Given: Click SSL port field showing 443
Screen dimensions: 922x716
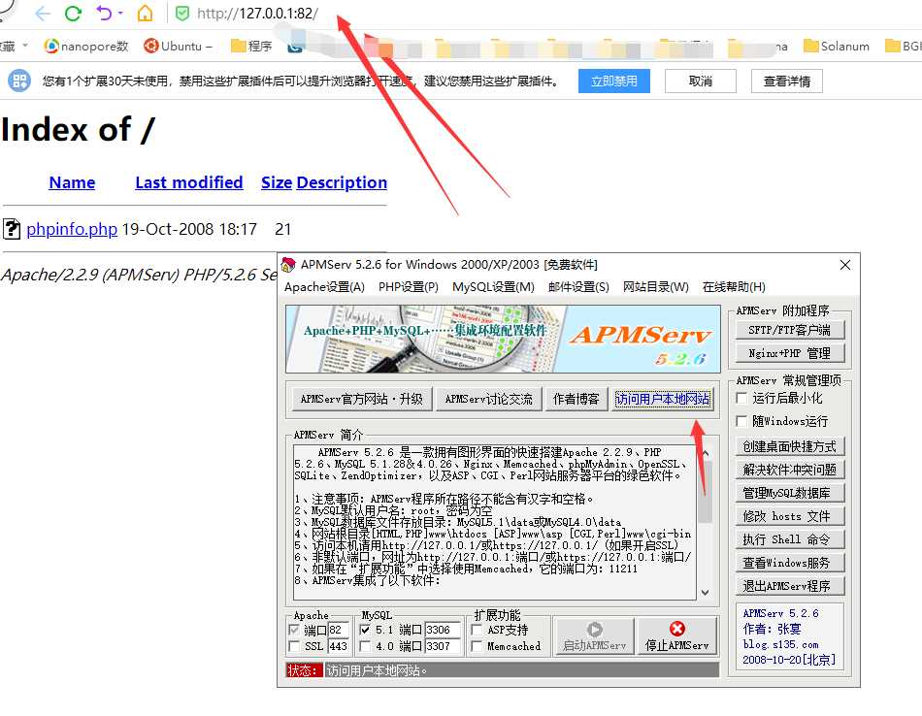Looking at the screenshot, I should 338,646.
